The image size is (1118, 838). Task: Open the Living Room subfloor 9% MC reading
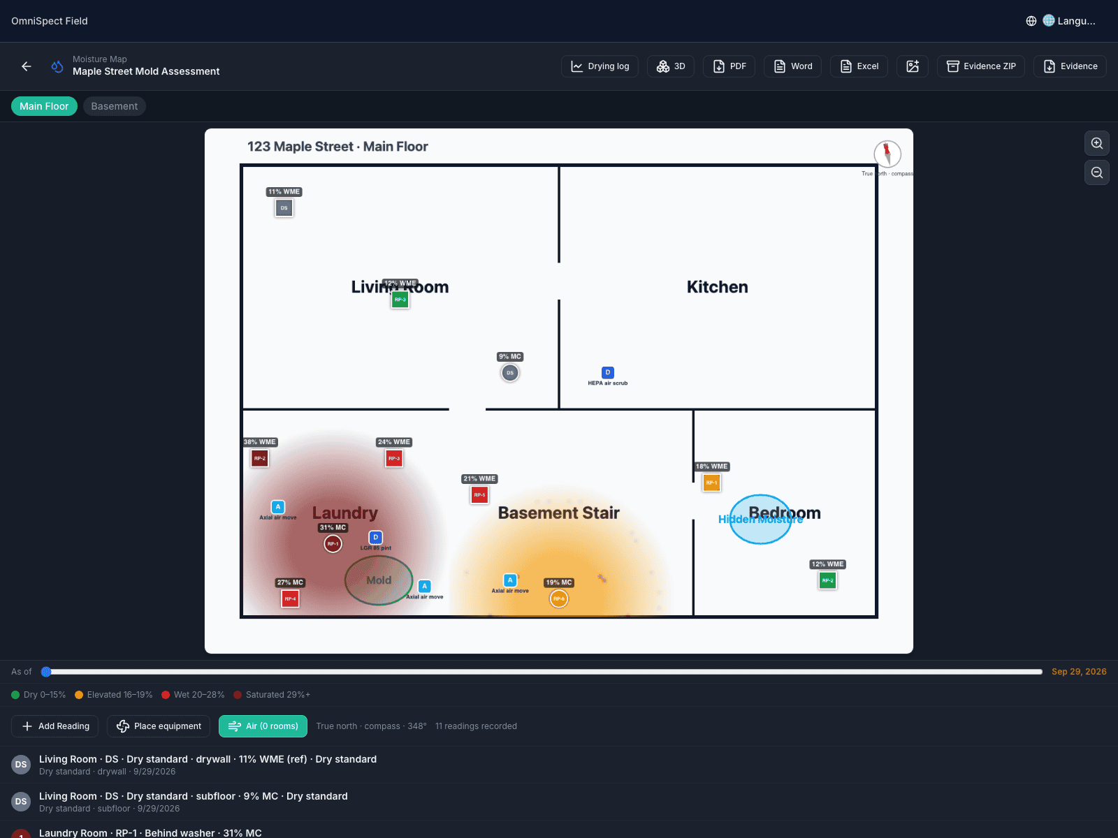pos(559,802)
